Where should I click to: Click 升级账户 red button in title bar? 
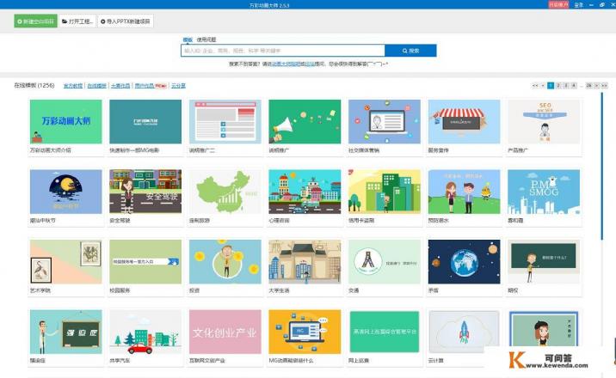click(558, 4)
